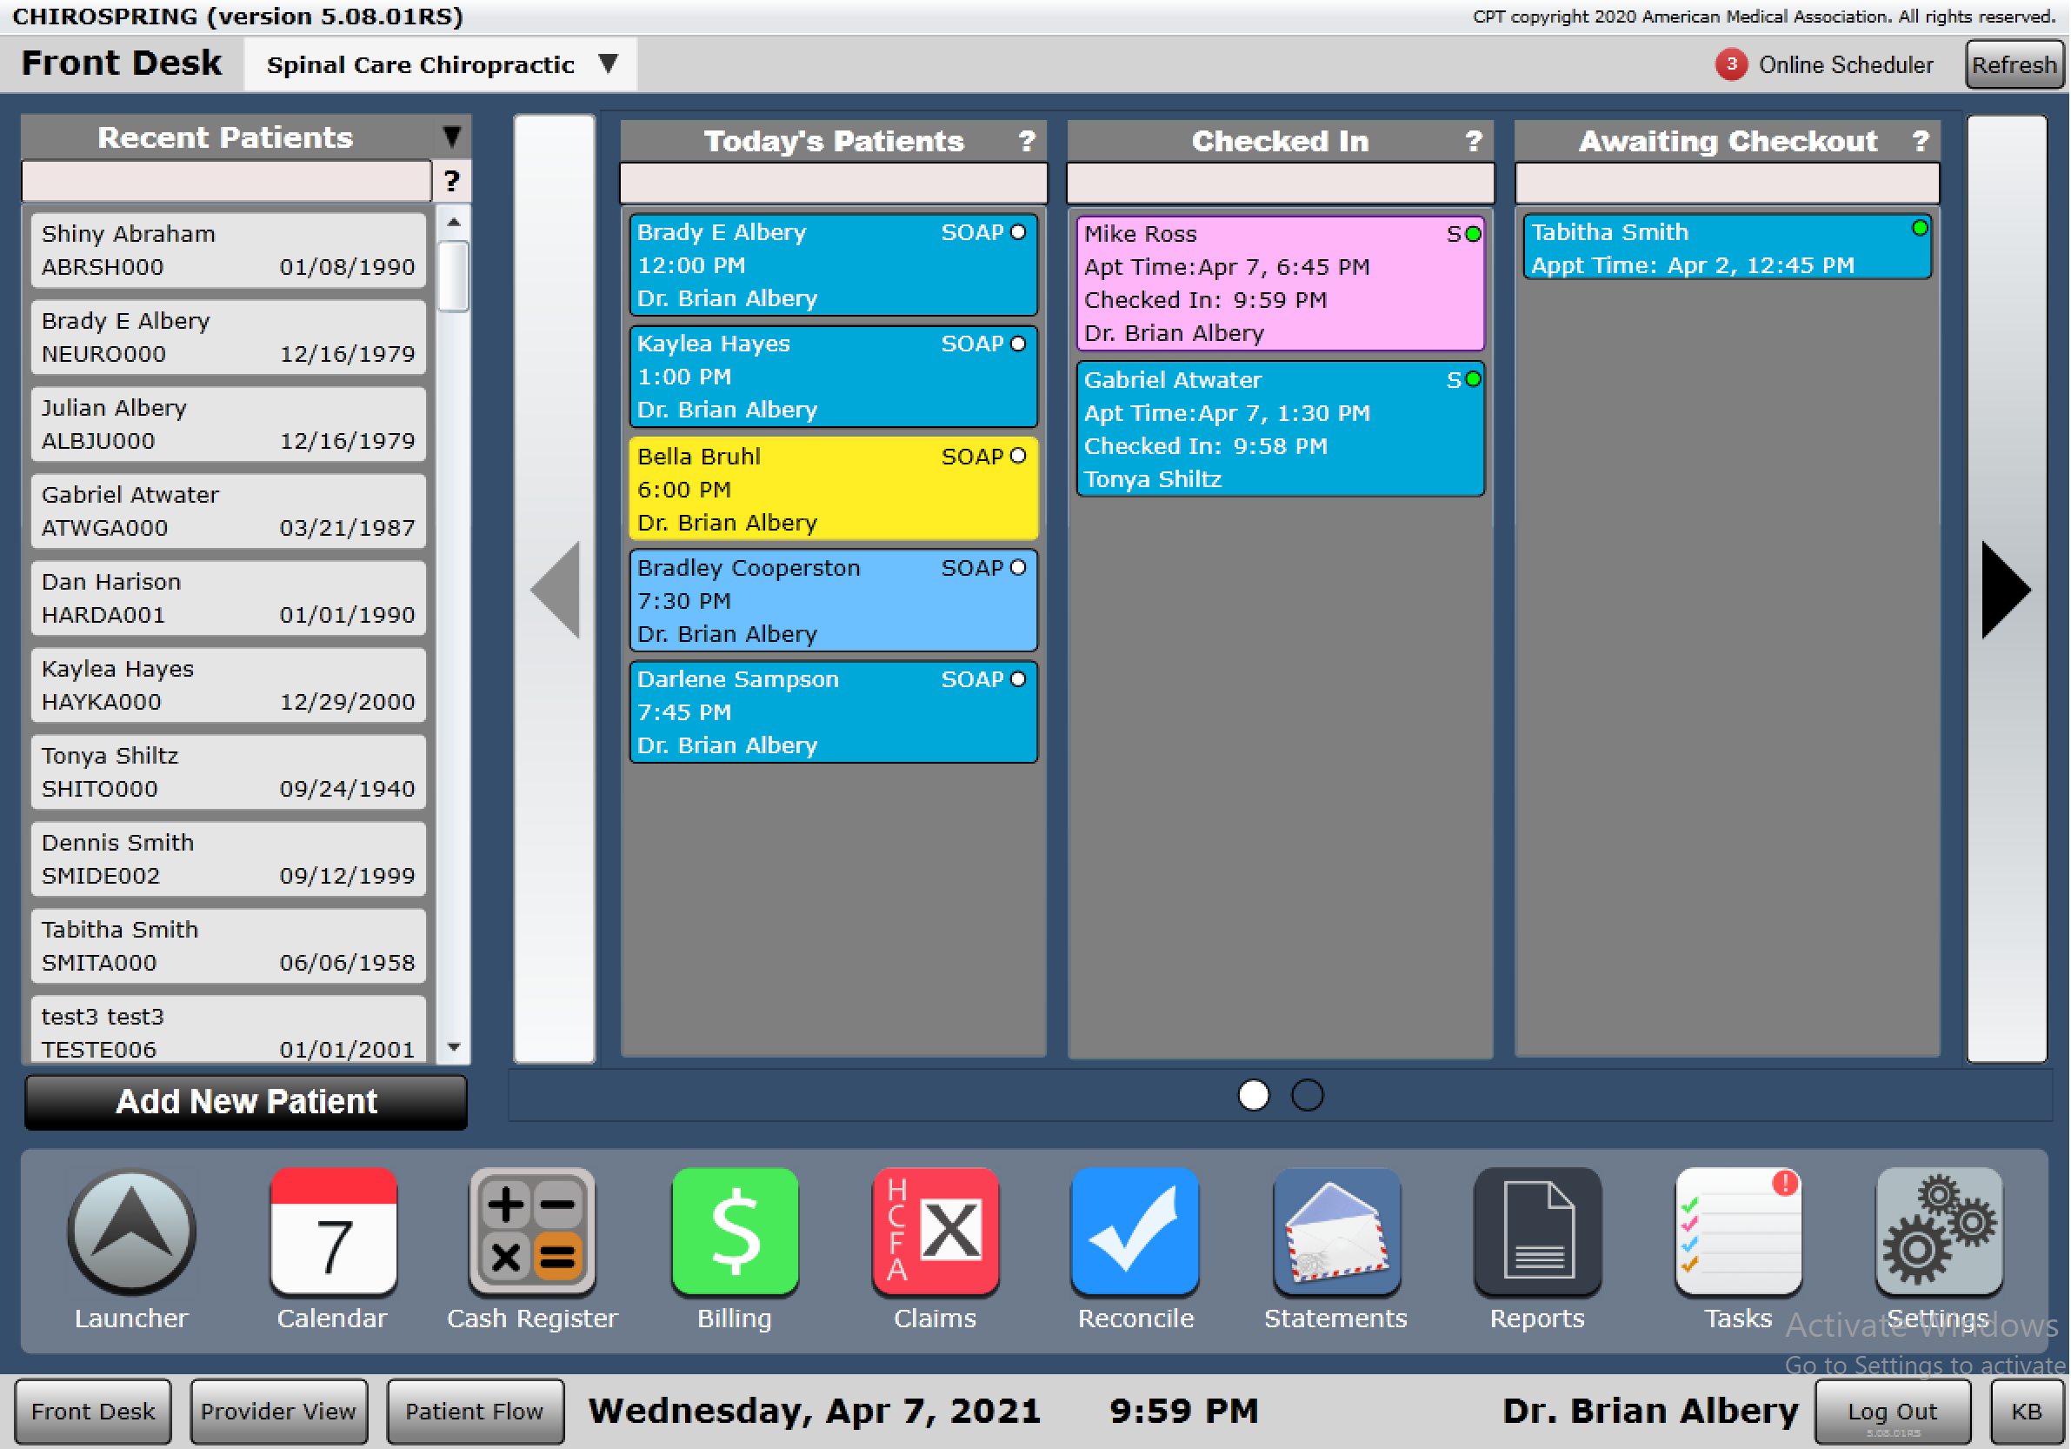Click the right arrow to next columns

tap(2005, 590)
